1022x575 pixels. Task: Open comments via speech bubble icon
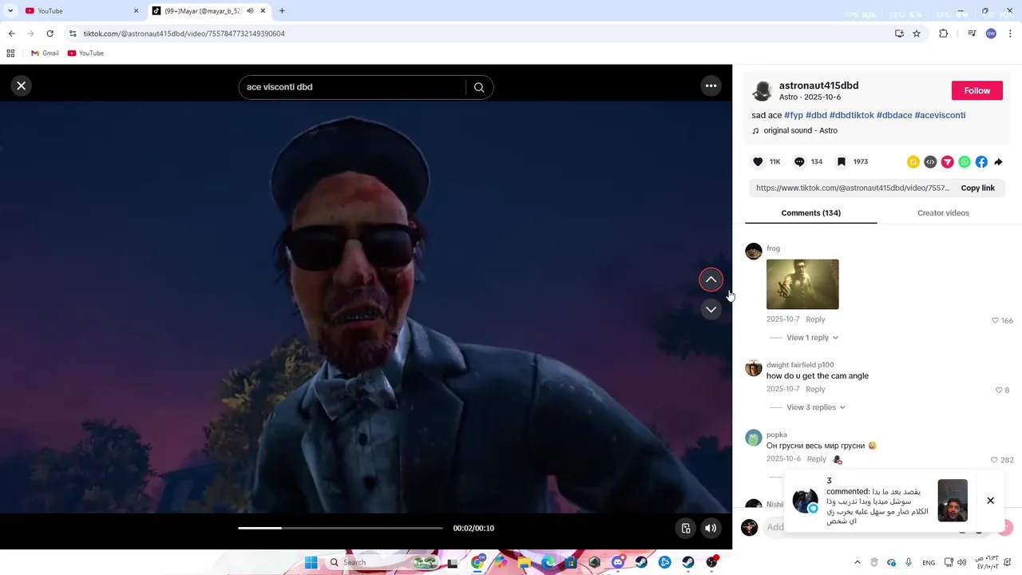pos(799,161)
